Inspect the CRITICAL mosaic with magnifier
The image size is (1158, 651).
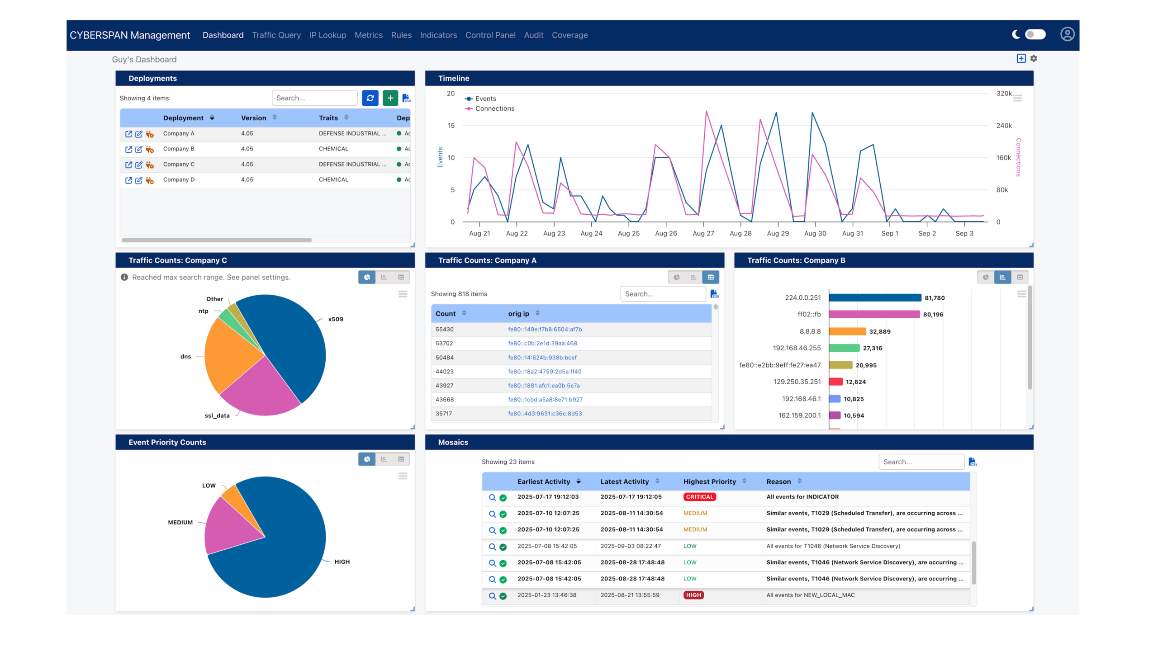492,497
